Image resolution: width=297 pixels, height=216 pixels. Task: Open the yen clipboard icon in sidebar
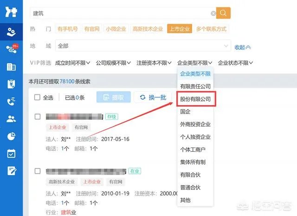(11, 84)
